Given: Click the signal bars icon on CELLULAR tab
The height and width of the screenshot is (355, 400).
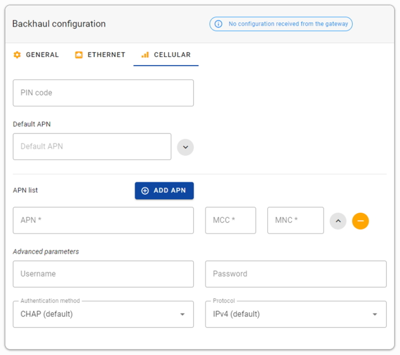Looking at the screenshot, I should [145, 55].
